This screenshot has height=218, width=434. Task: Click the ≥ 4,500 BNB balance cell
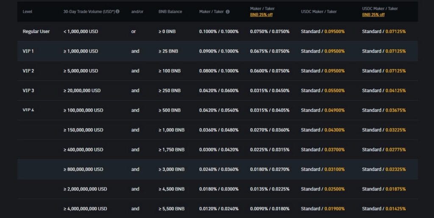(171, 189)
